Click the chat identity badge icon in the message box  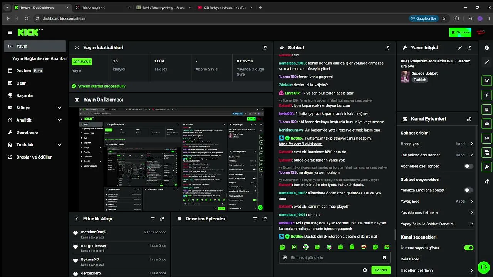point(285,258)
